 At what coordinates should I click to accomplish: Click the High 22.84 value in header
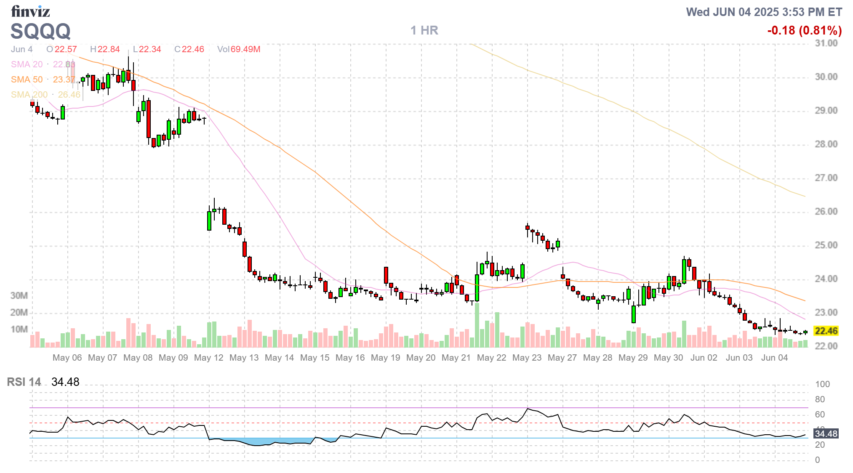(108, 49)
